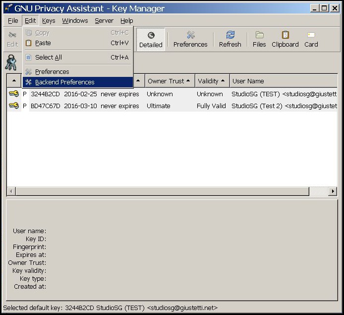Sort by the User Name column header
This screenshot has width=344, height=315.
point(284,81)
